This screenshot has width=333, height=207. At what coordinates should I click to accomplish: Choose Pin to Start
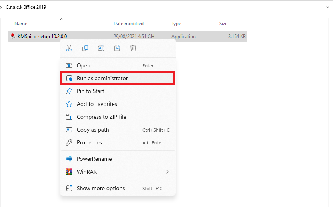90,91
